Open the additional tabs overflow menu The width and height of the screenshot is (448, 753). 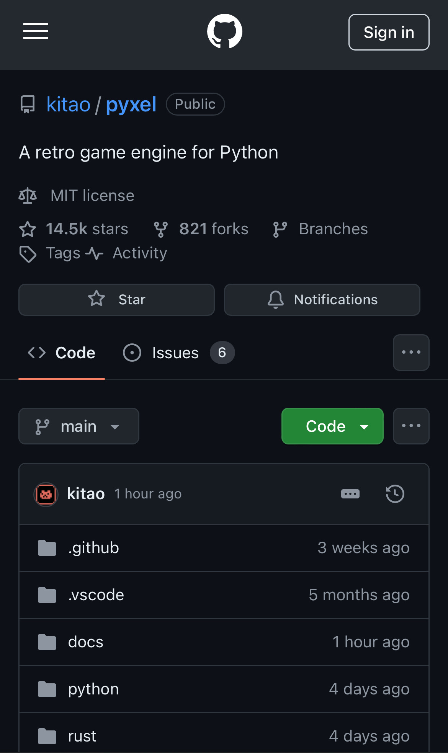[411, 353]
